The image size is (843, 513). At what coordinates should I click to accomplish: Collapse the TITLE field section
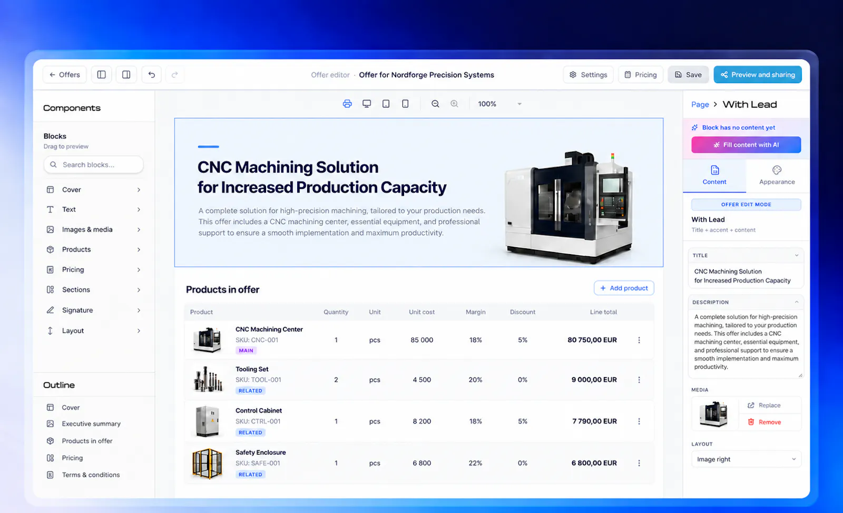click(797, 255)
